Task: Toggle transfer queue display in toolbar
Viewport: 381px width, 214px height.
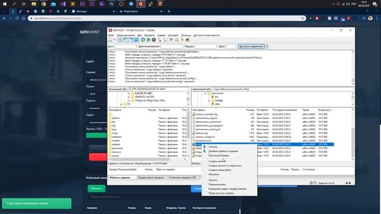Action: pyautogui.click(x=136, y=40)
